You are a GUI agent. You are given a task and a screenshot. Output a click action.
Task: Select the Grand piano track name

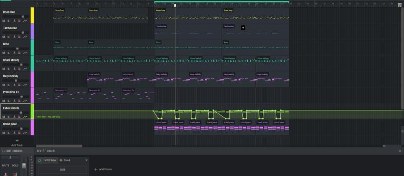click(10, 124)
